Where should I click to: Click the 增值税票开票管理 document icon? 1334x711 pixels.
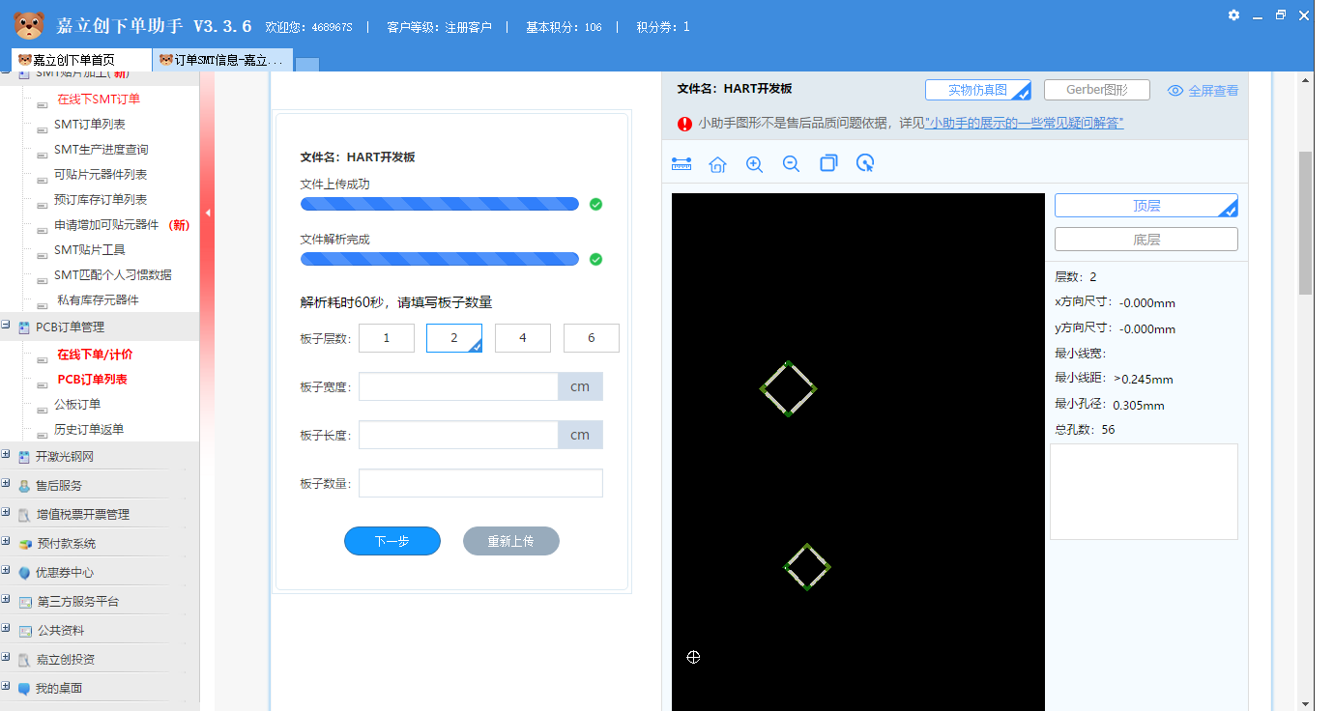(x=24, y=515)
